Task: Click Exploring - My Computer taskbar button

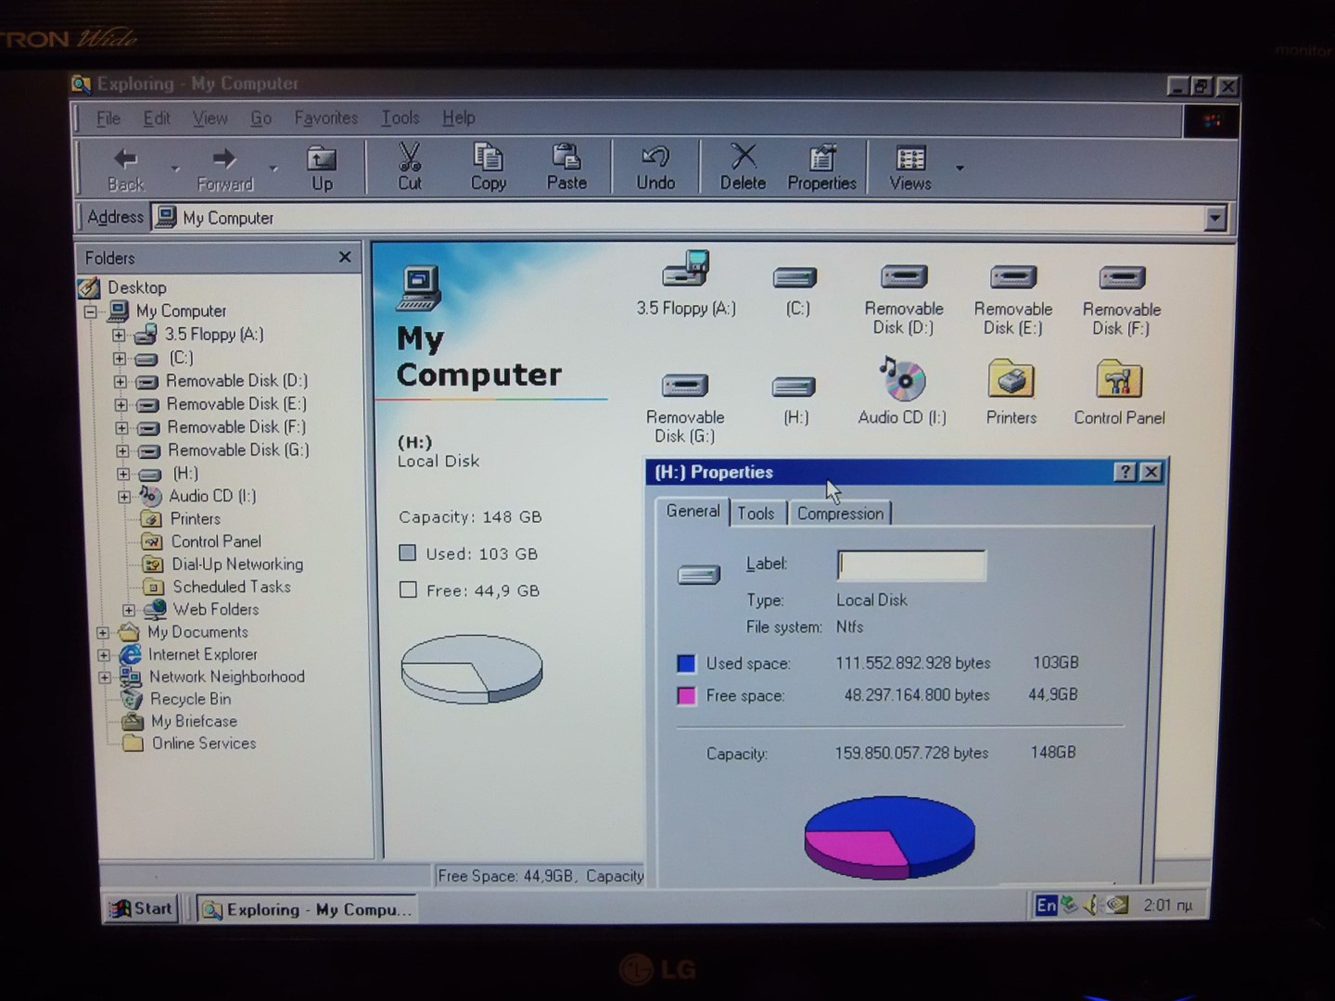Action: [307, 909]
